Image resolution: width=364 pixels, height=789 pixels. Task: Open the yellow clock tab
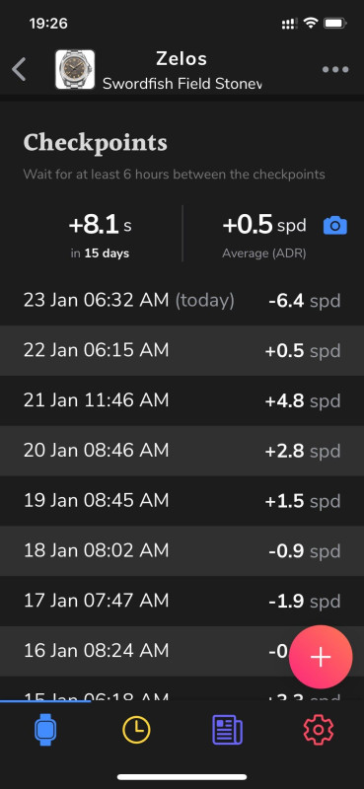coord(136,730)
